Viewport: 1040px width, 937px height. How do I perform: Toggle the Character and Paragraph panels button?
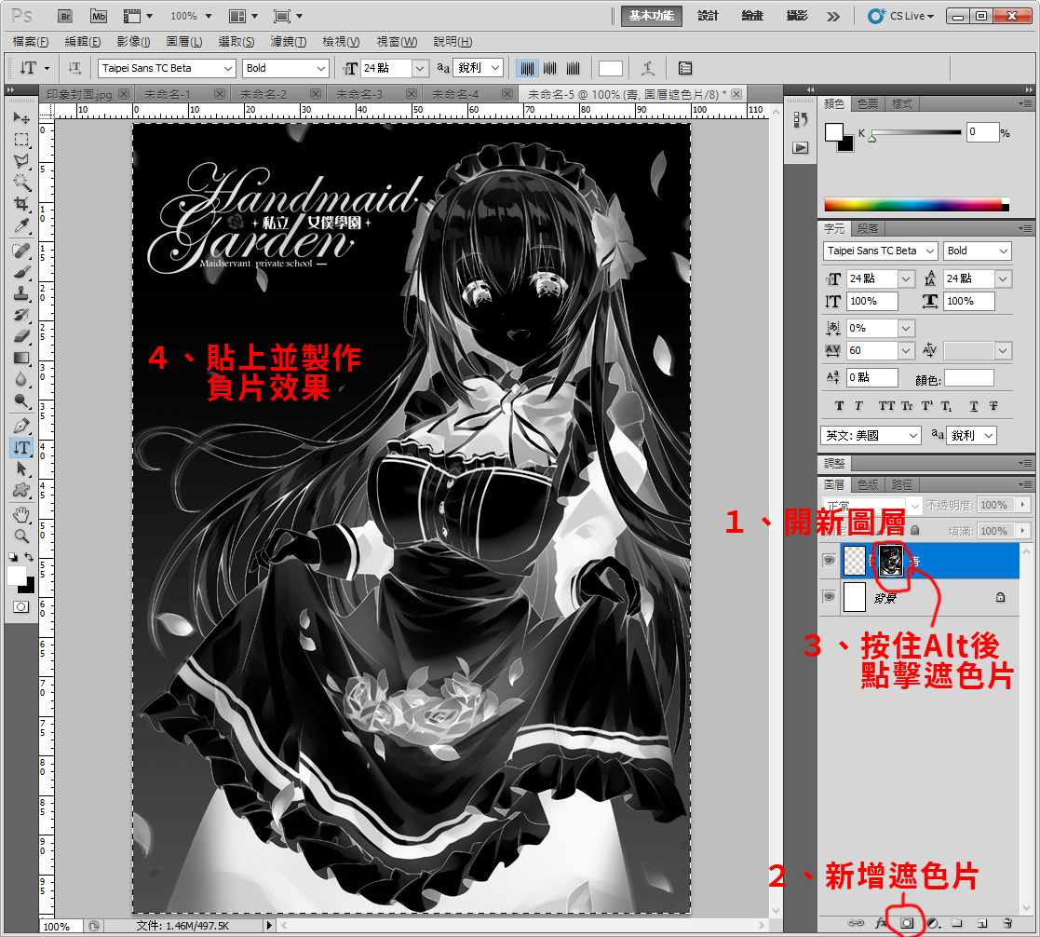pos(685,68)
